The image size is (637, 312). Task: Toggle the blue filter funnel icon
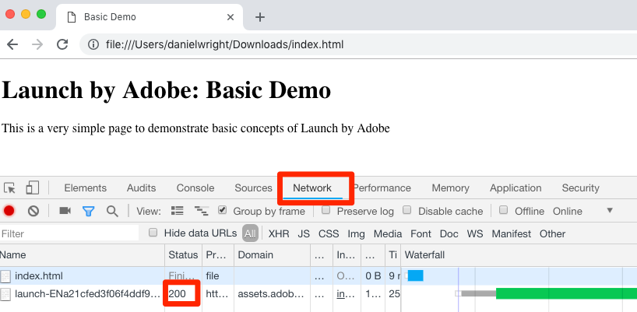(88, 211)
